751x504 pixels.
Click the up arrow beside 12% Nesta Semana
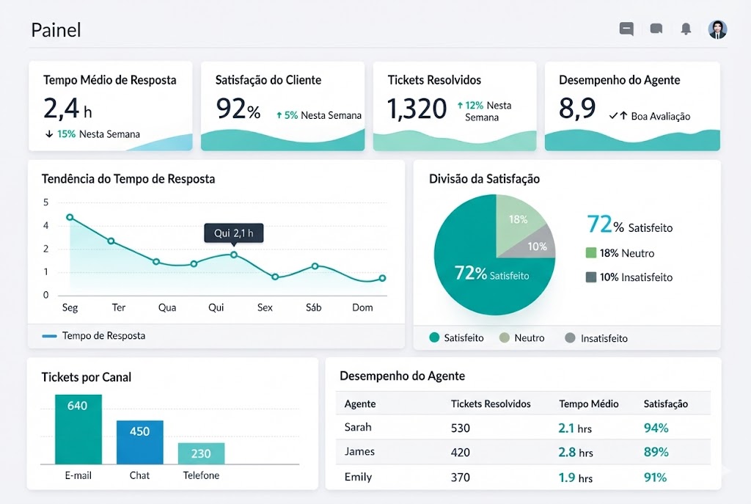pyautogui.click(x=460, y=106)
